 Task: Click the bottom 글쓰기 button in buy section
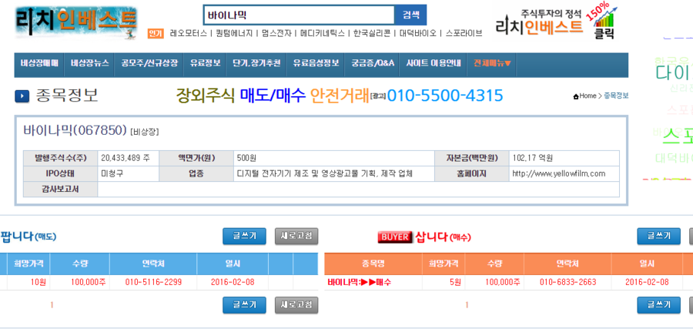click(658, 305)
